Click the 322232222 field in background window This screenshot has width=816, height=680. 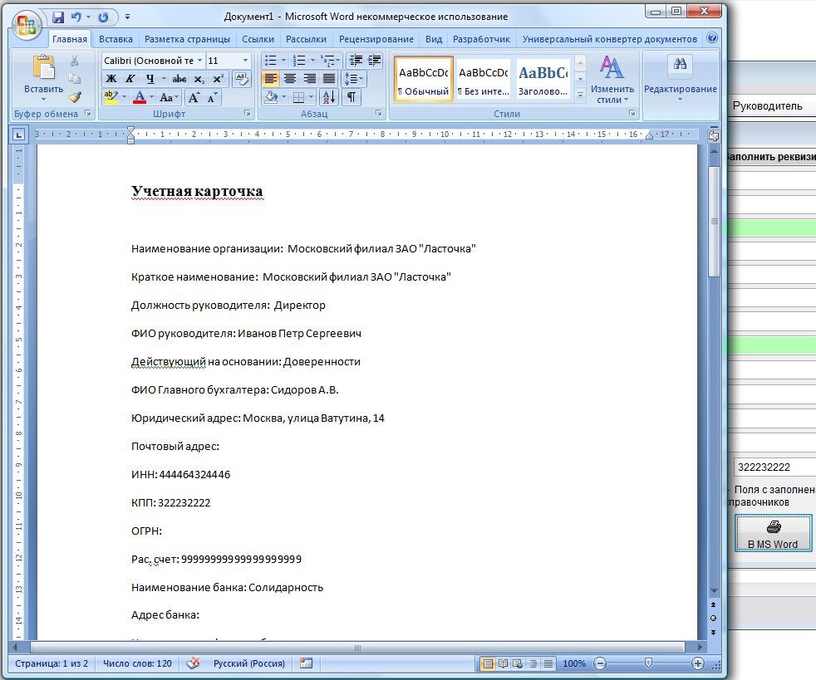point(774,467)
